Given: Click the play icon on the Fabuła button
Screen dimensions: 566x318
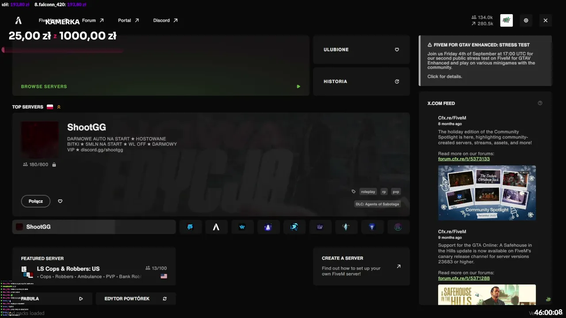Looking at the screenshot, I should coord(81,299).
